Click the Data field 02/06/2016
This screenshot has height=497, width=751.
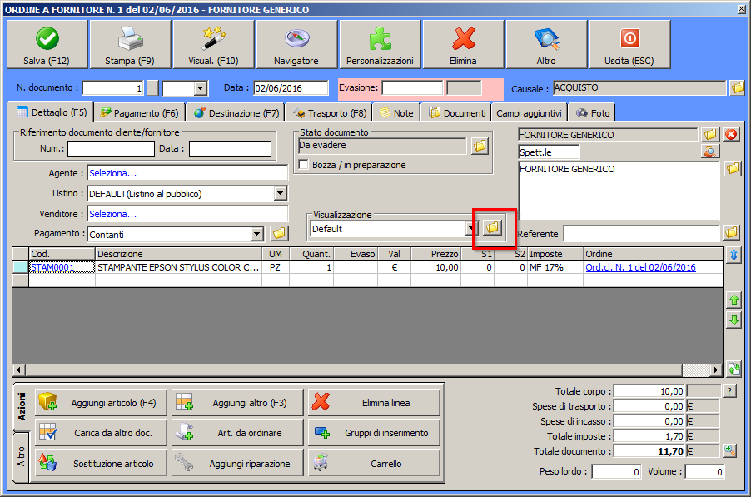(x=291, y=88)
